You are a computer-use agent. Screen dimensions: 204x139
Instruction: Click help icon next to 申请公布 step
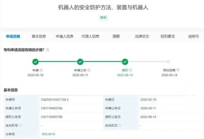point(89,70)
